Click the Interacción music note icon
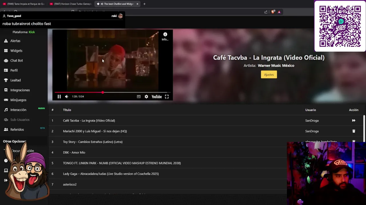 click(6, 110)
